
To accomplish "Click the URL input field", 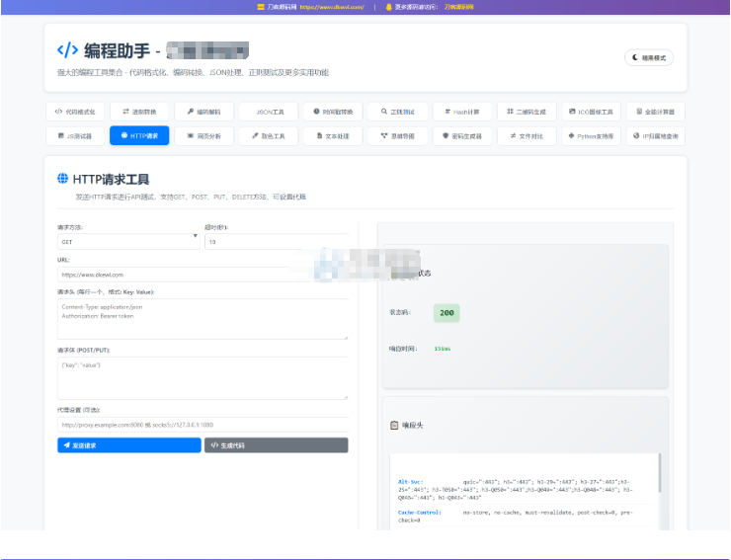I will (x=203, y=275).
